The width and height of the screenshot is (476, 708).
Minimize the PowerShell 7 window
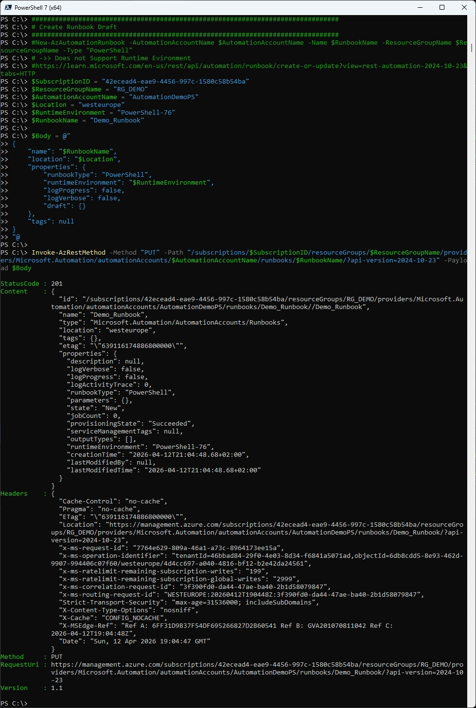point(420,7)
